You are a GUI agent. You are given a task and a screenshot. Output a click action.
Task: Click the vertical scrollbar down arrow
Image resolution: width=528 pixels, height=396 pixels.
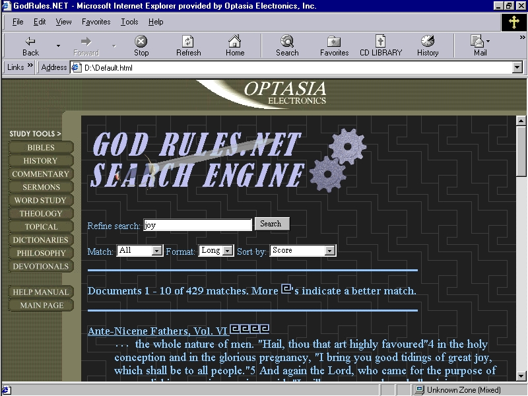pyautogui.click(x=521, y=376)
